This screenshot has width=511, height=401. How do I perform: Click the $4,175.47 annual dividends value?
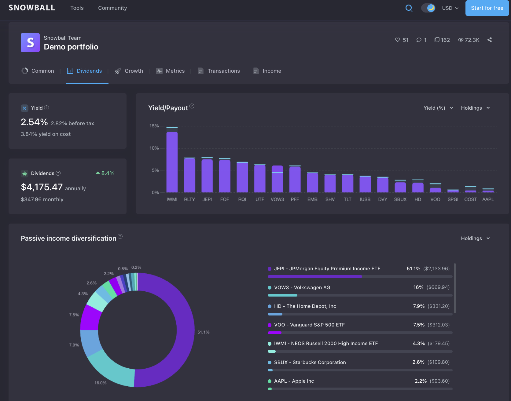[42, 187]
